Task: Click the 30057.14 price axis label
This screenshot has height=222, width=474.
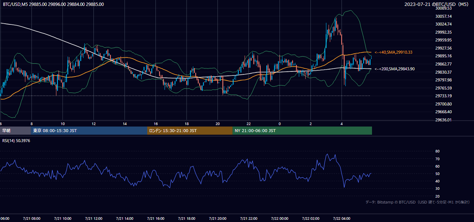Action: [x=444, y=16]
